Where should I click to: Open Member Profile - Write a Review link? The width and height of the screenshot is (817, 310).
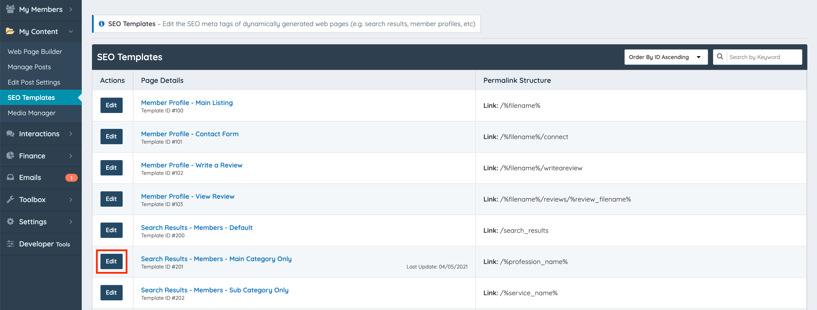coord(192,165)
